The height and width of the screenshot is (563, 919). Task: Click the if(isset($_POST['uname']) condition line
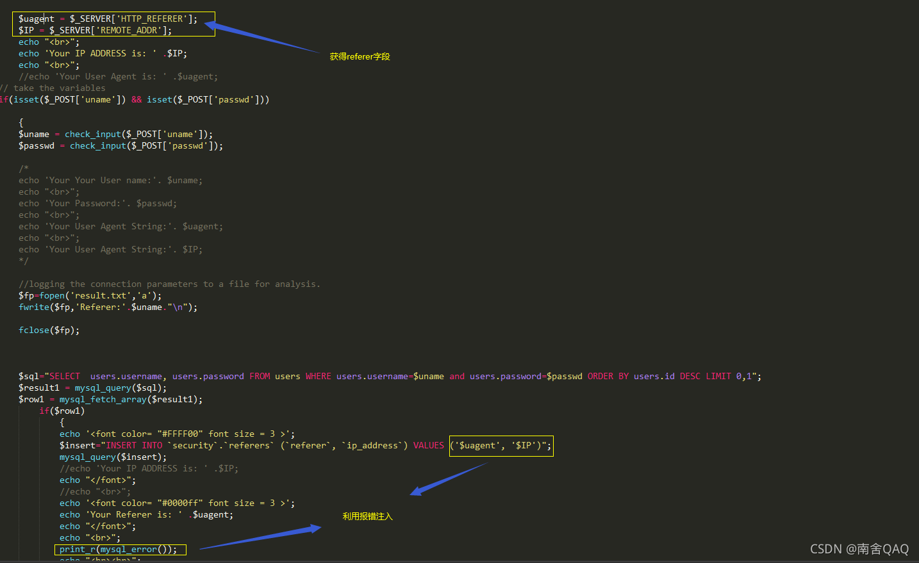point(135,99)
